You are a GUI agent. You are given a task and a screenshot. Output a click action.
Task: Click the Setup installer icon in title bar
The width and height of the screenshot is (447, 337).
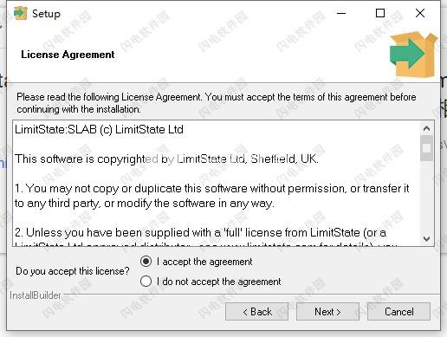(x=20, y=13)
